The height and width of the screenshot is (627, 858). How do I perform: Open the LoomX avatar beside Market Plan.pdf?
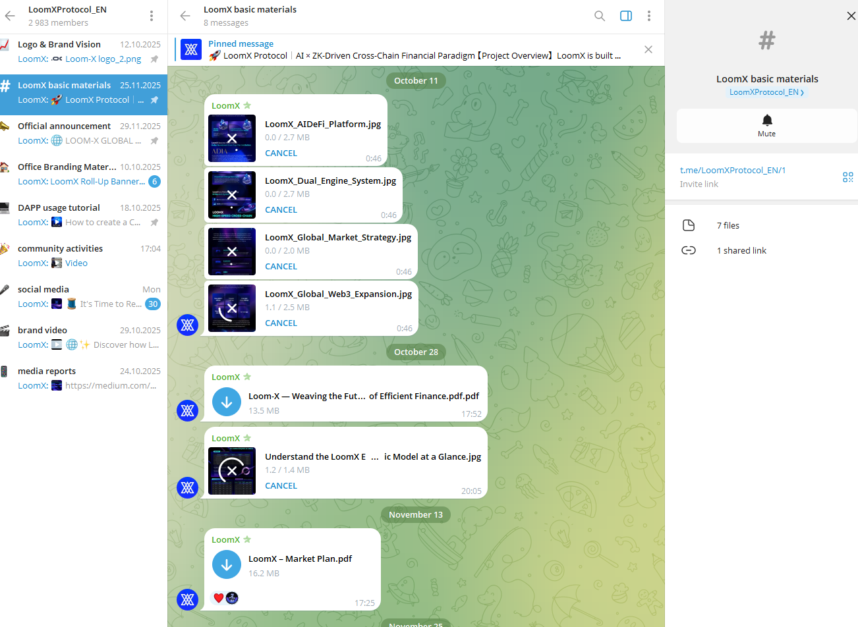coord(188,599)
